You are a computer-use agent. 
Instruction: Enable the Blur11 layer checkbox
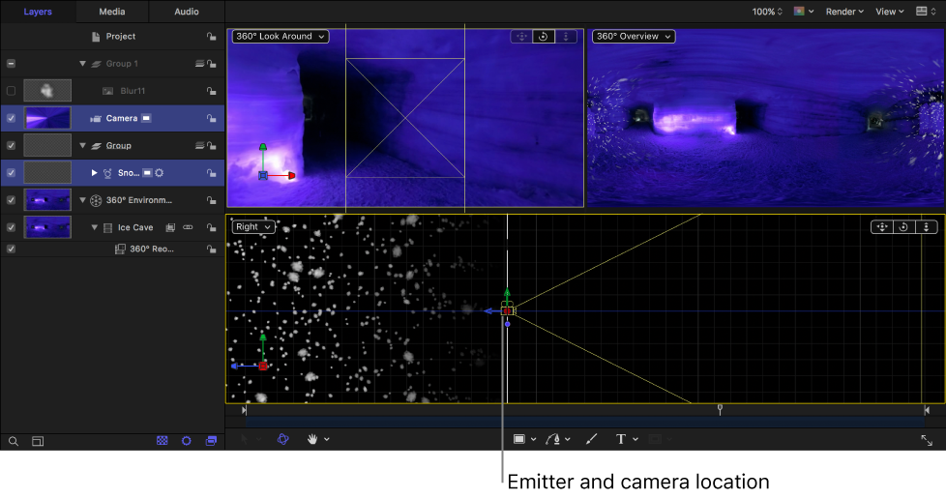click(11, 91)
